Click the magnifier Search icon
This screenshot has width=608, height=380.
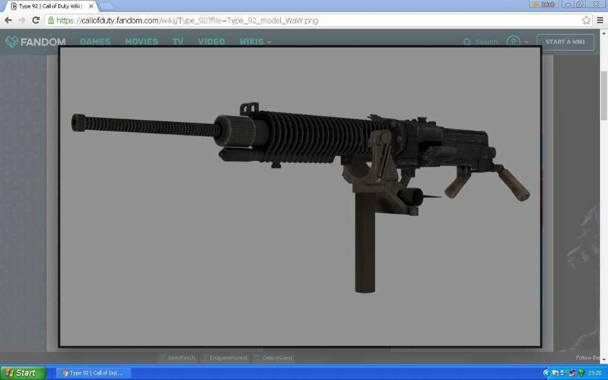pos(467,42)
